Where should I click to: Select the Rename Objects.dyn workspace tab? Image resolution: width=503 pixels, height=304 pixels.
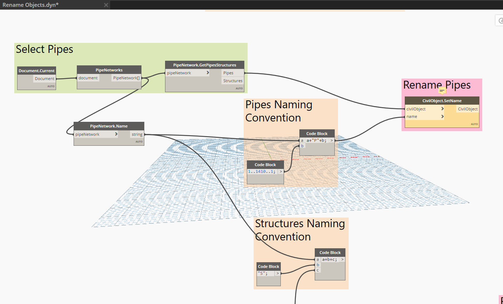point(31,5)
